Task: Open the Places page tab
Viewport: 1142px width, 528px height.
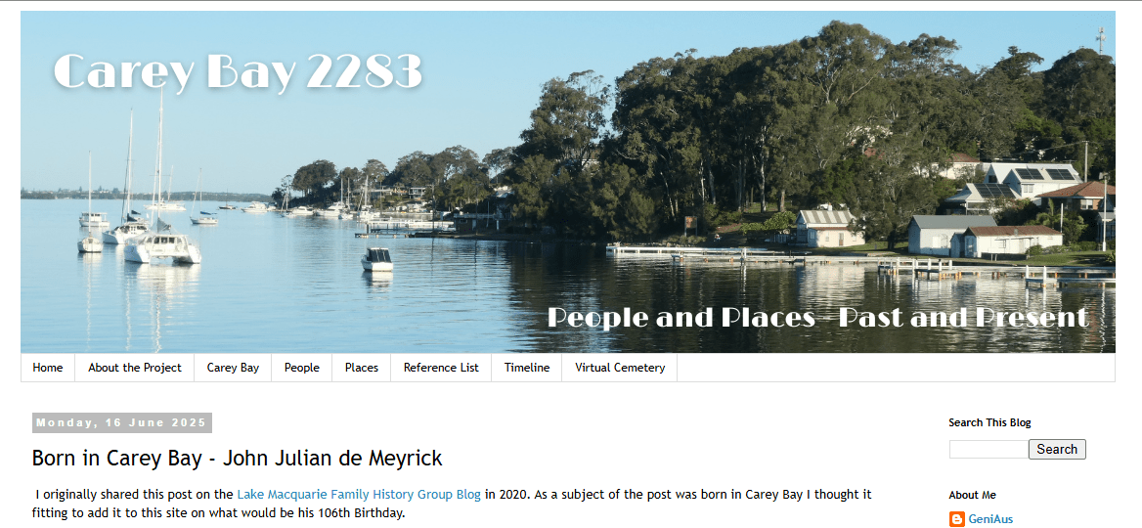Action: coord(361,368)
